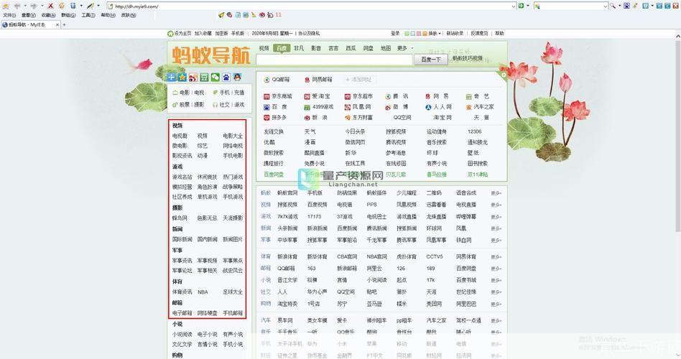Click the paper plane plugin icon
The height and width of the screenshot is (359, 681).
[221, 15]
